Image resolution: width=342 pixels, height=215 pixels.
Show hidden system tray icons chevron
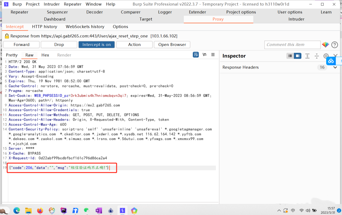[279, 211]
